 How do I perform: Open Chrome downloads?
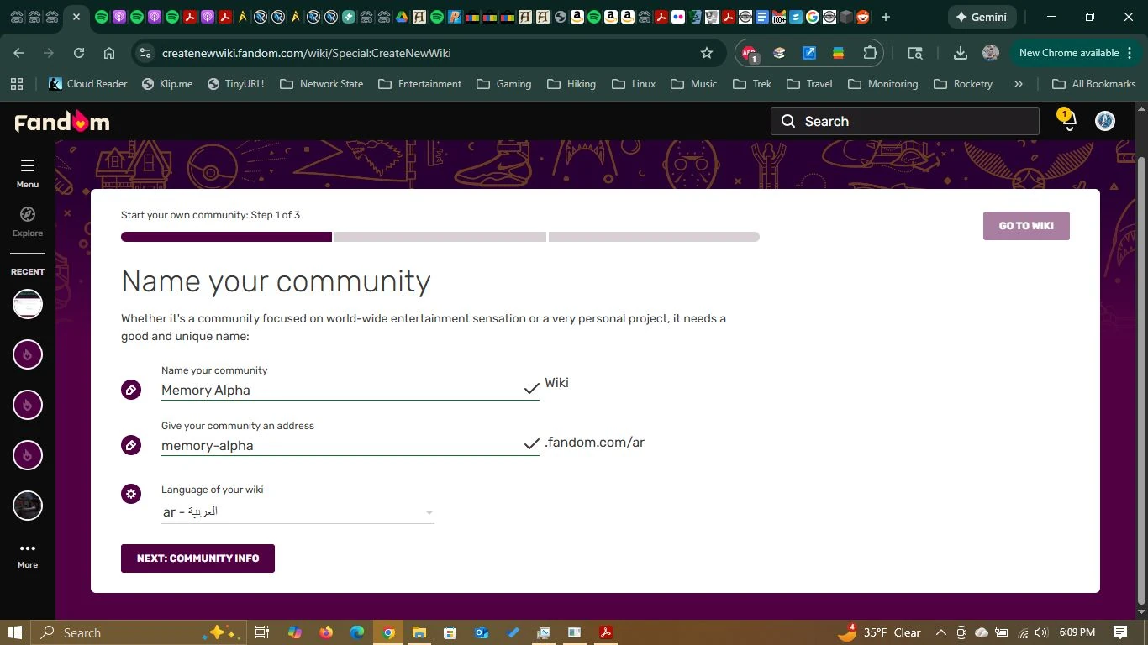961,53
